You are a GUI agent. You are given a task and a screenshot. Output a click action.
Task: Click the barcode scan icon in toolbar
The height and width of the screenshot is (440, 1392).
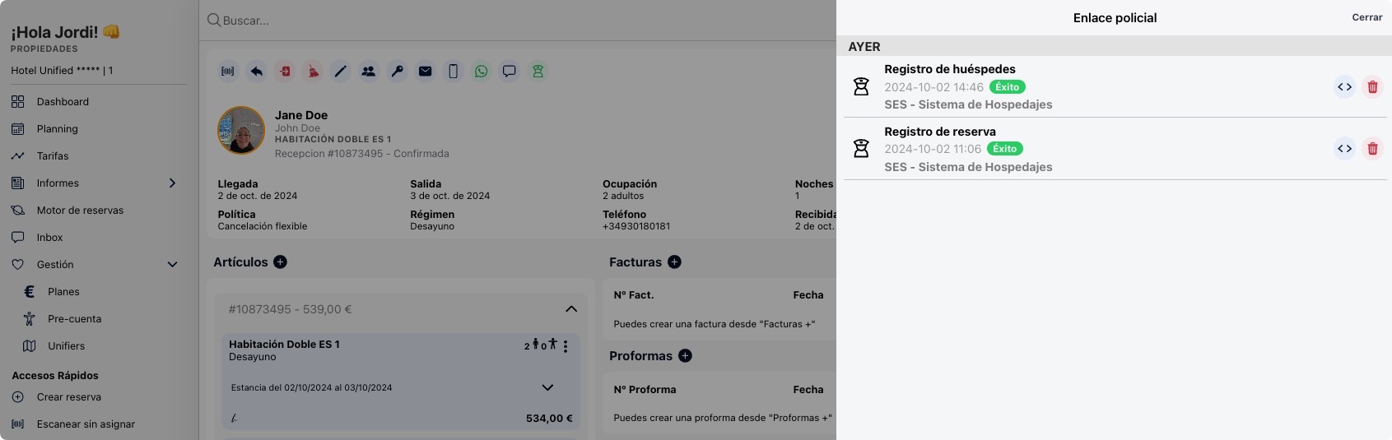coord(228,72)
